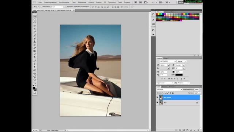Switch to the Абзац paragraph tab
The image size is (234, 132).
165,58
